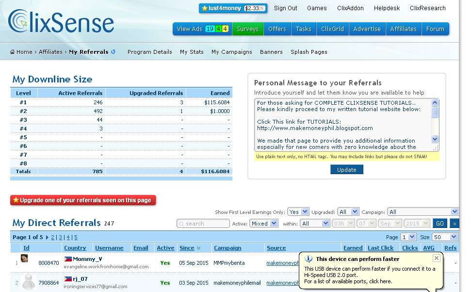Sort by the Username column header
This screenshot has height=292, width=471.
coord(109,248)
